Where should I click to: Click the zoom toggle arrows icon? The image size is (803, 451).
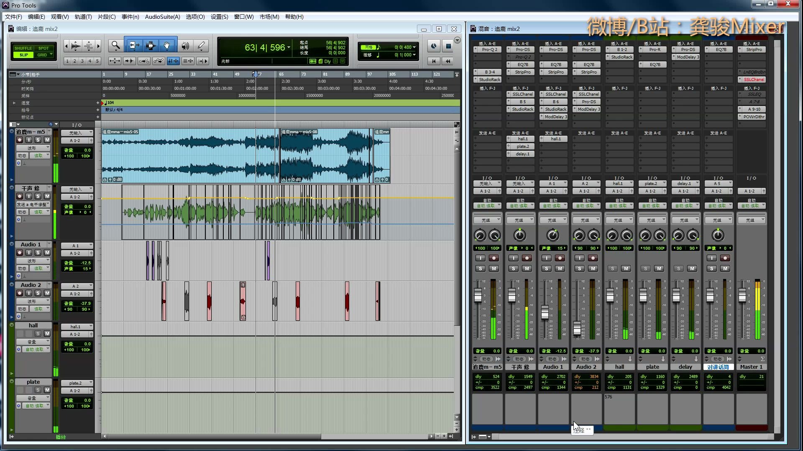tap(115, 61)
